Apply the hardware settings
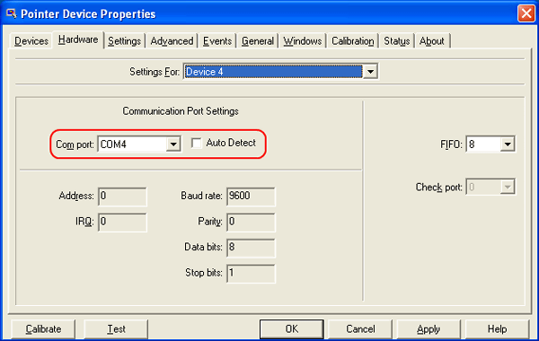The width and height of the screenshot is (539, 341). (x=429, y=329)
